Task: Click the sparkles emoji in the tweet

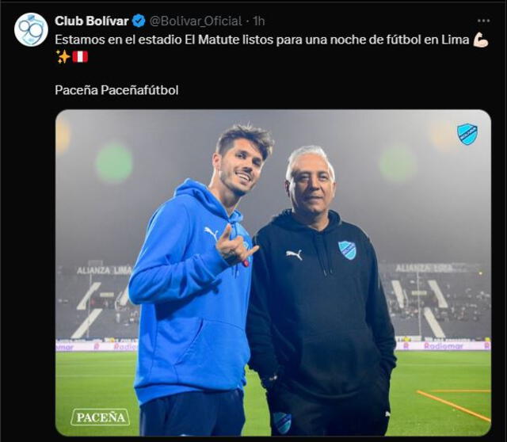Action: point(63,57)
